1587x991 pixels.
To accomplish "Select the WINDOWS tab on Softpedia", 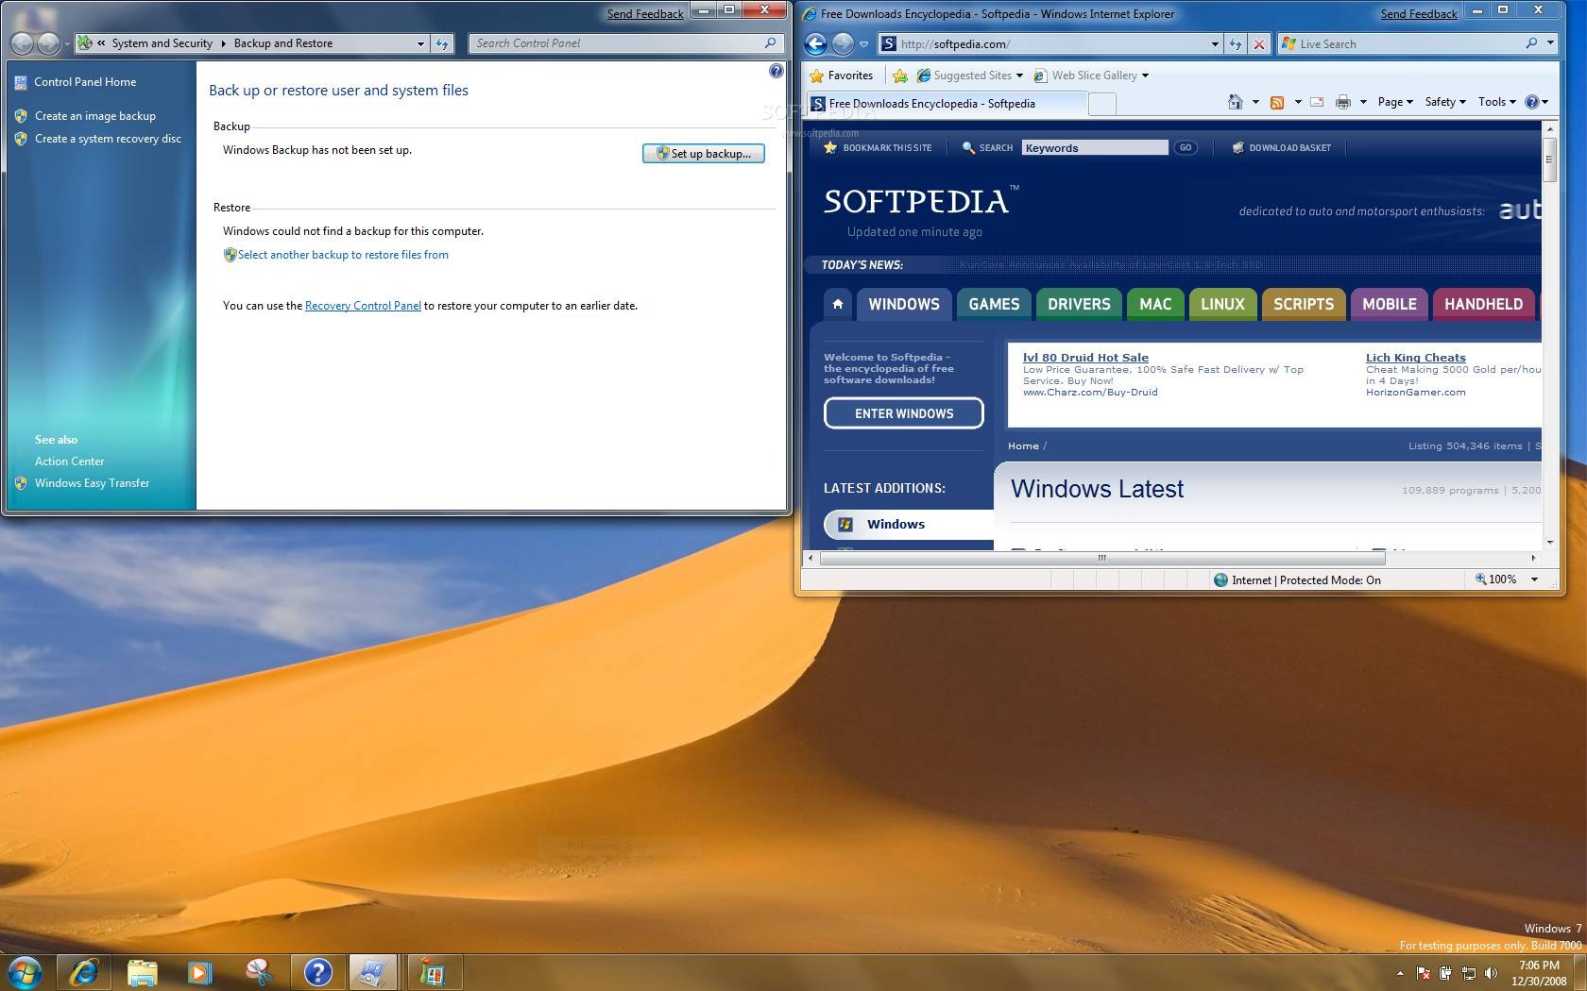I will point(904,304).
